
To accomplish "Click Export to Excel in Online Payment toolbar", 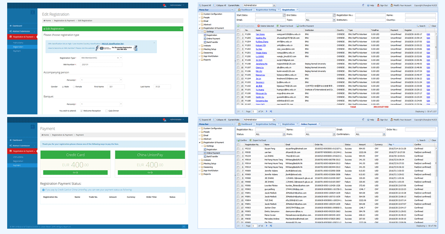I will click(258, 140).
